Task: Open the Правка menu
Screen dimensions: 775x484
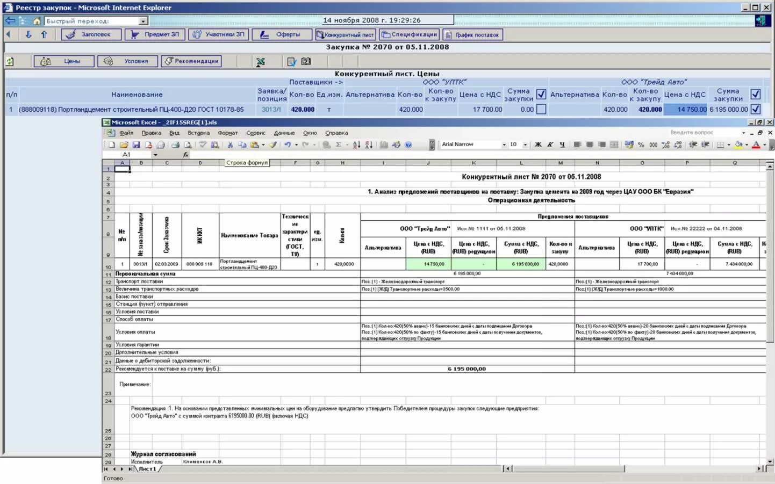Action: [x=152, y=133]
